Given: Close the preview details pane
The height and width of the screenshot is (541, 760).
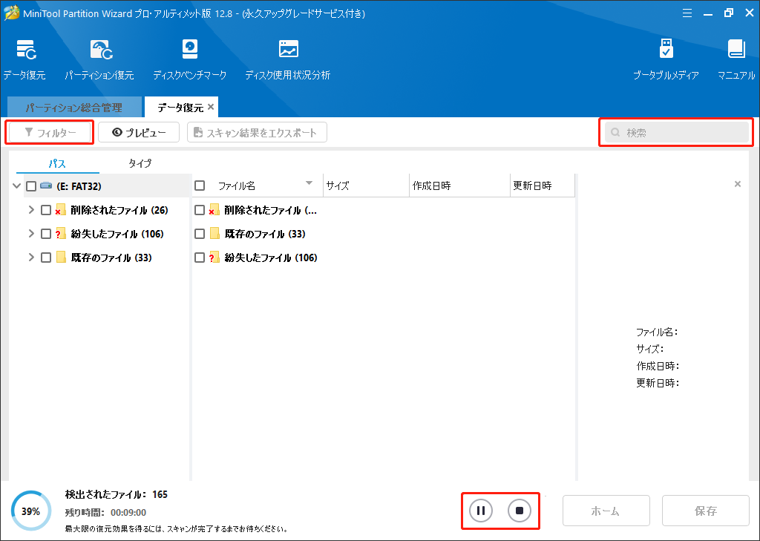Looking at the screenshot, I should point(738,184).
